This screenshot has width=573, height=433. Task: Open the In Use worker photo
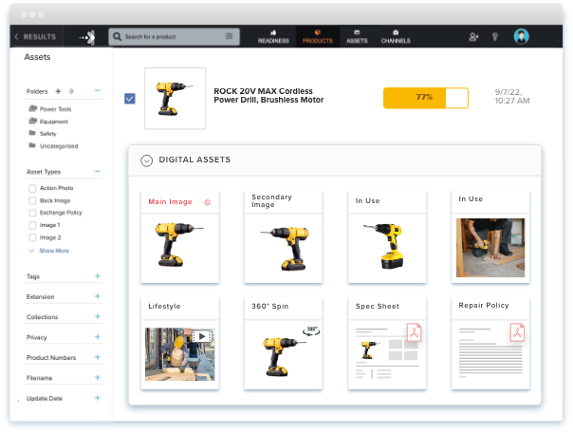pyautogui.click(x=490, y=248)
